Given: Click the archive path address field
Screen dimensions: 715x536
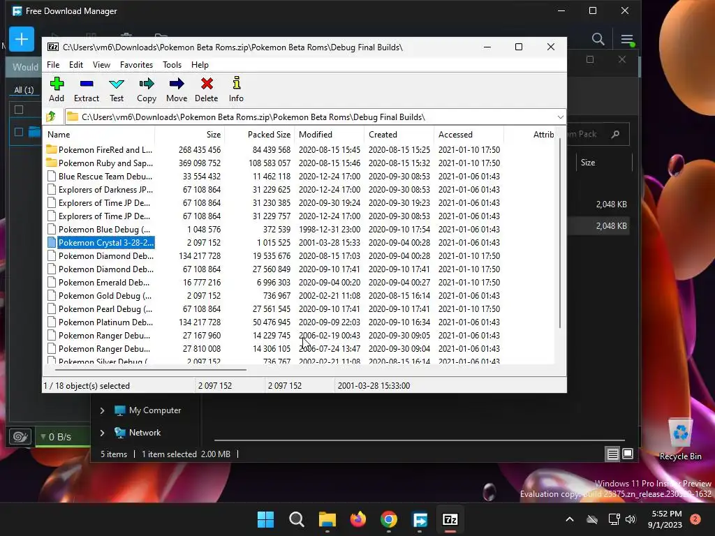Looking at the screenshot, I should click(x=310, y=117).
